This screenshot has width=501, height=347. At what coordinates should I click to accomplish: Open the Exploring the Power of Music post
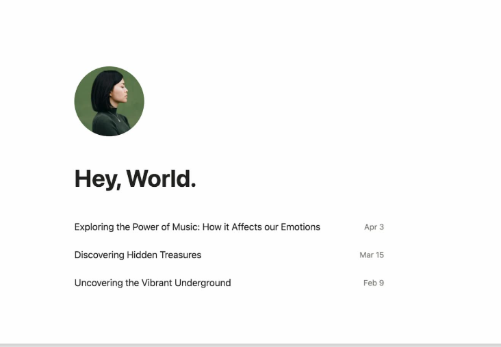(x=197, y=227)
